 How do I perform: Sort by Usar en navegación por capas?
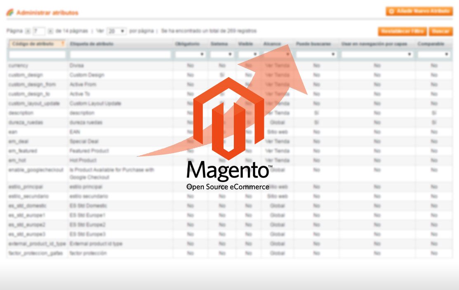tap(374, 44)
